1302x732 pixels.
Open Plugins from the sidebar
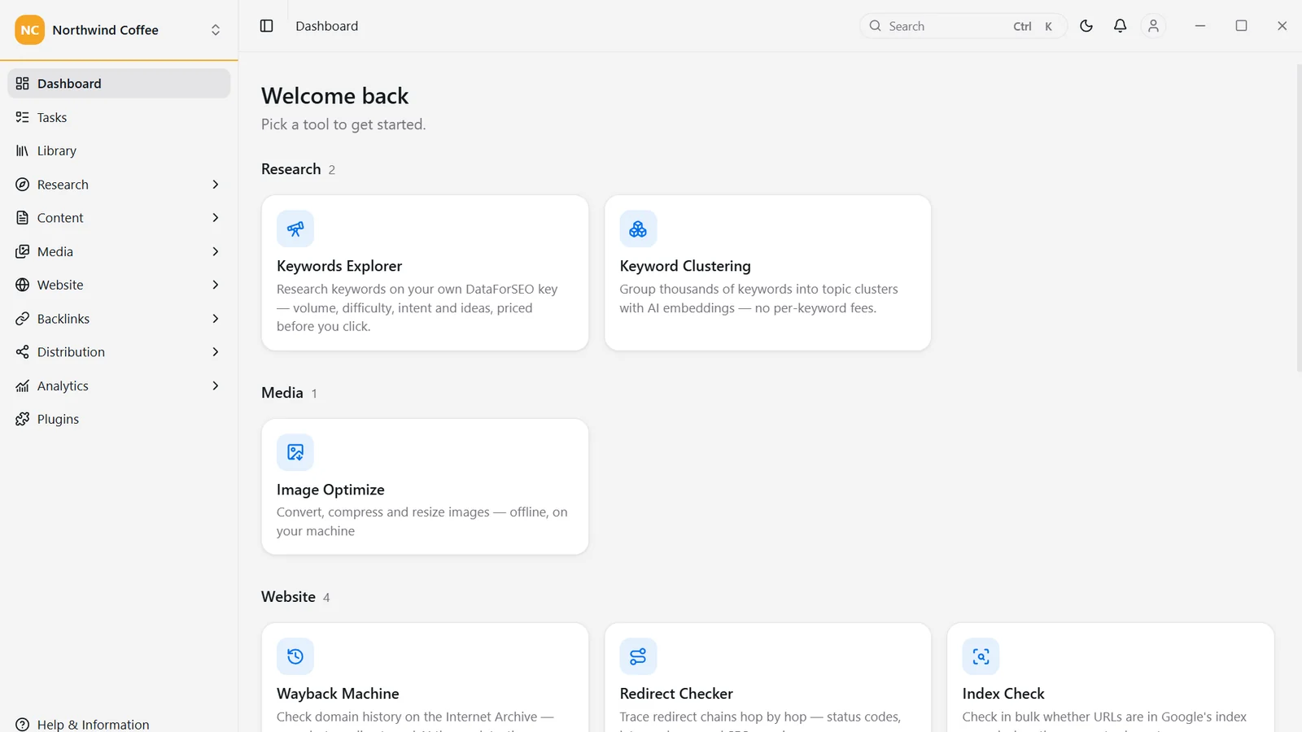coord(119,419)
